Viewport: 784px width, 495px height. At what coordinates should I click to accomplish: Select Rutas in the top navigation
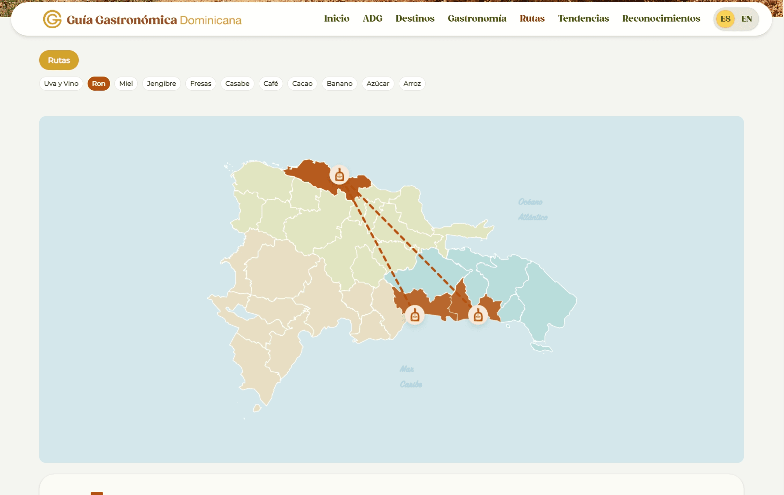coord(532,18)
